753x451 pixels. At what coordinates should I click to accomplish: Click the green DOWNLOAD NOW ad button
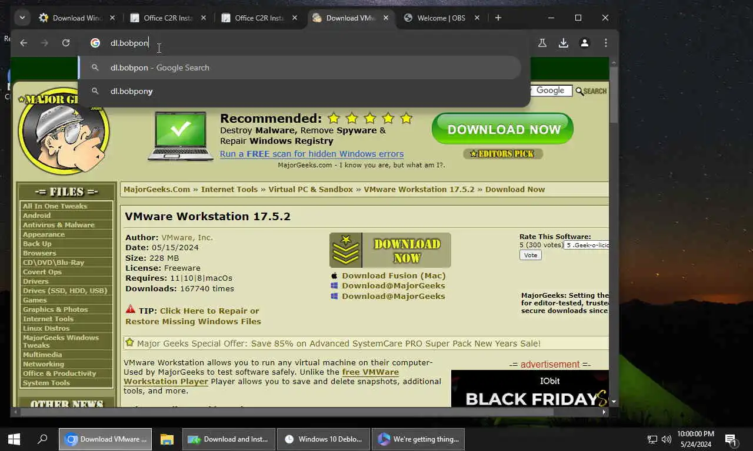tap(502, 129)
